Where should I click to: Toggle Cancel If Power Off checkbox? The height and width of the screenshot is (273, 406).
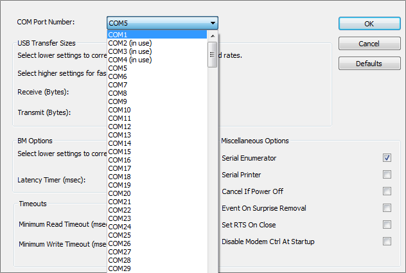(x=387, y=191)
